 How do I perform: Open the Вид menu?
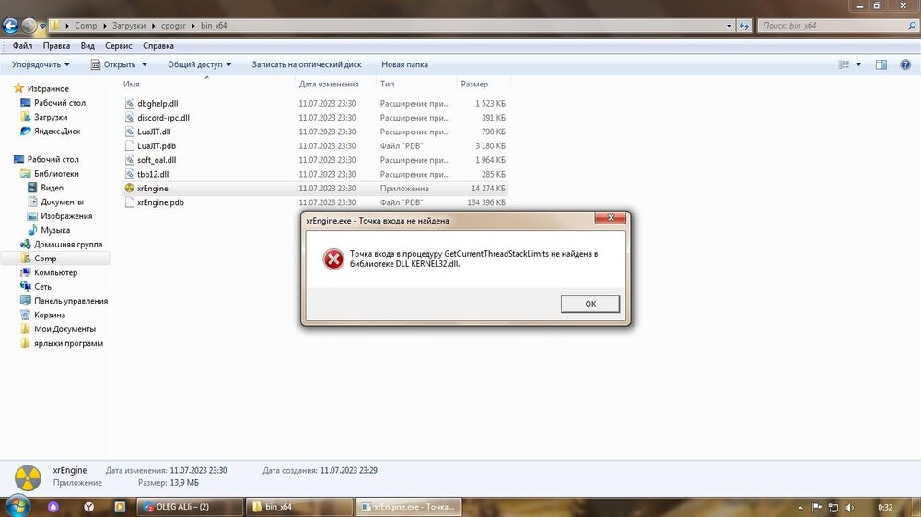click(x=87, y=46)
